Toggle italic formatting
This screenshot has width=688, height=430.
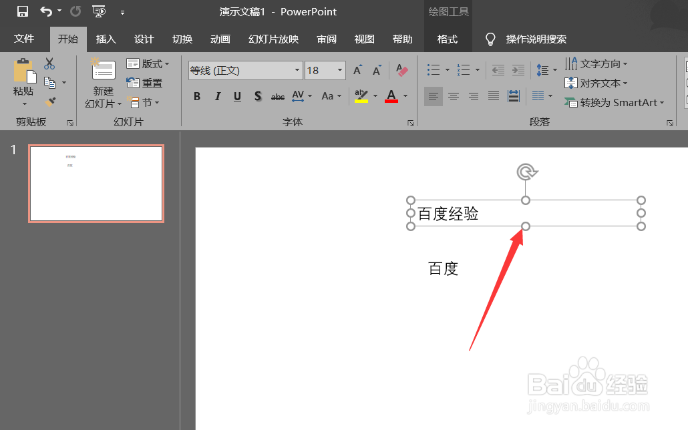pyautogui.click(x=218, y=96)
